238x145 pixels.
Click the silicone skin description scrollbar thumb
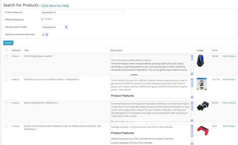(192, 132)
